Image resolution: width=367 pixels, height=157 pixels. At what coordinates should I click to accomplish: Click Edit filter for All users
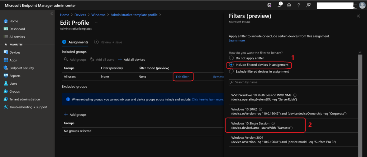coord(182,77)
